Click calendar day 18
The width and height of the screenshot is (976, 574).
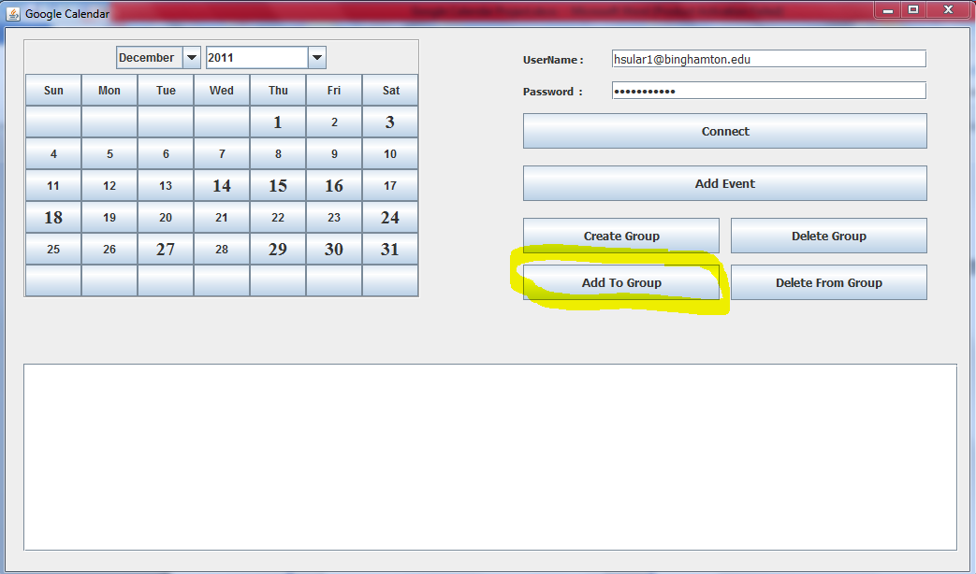53,218
